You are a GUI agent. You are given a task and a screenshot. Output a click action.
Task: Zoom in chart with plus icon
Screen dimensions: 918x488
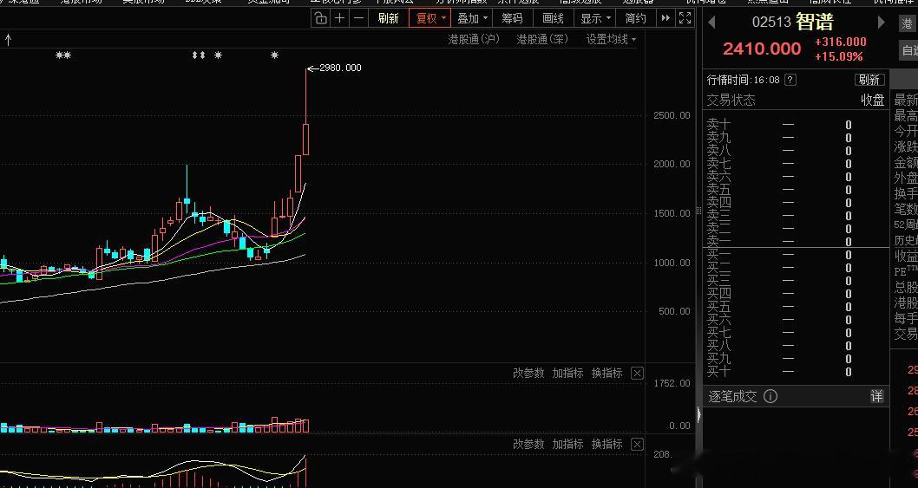point(339,18)
